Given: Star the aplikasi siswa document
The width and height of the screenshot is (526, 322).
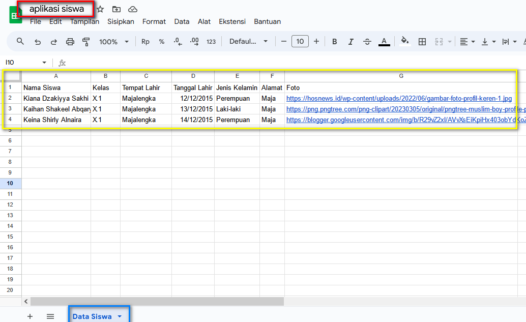Looking at the screenshot, I should pyautogui.click(x=100, y=9).
